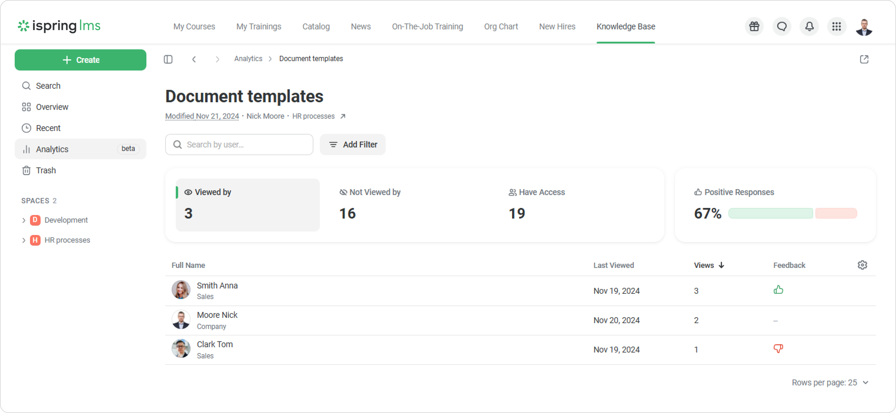
Task: Expand the Development space
Action: (24, 220)
